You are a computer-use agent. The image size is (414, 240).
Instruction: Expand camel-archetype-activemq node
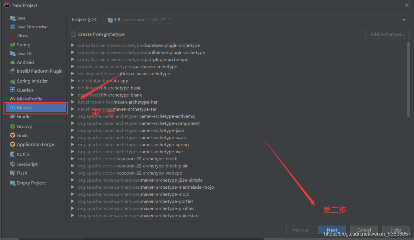tap(73, 116)
